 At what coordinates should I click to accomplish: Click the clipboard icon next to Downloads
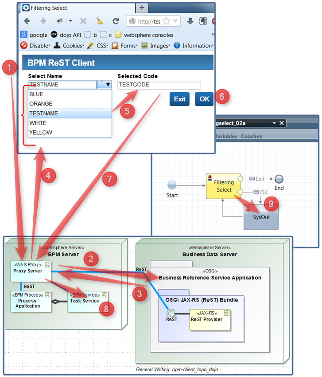pyautogui.click(x=203, y=21)
